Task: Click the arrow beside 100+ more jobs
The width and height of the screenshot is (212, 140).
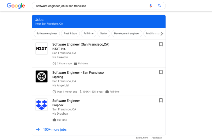Action: click(38, 130)
